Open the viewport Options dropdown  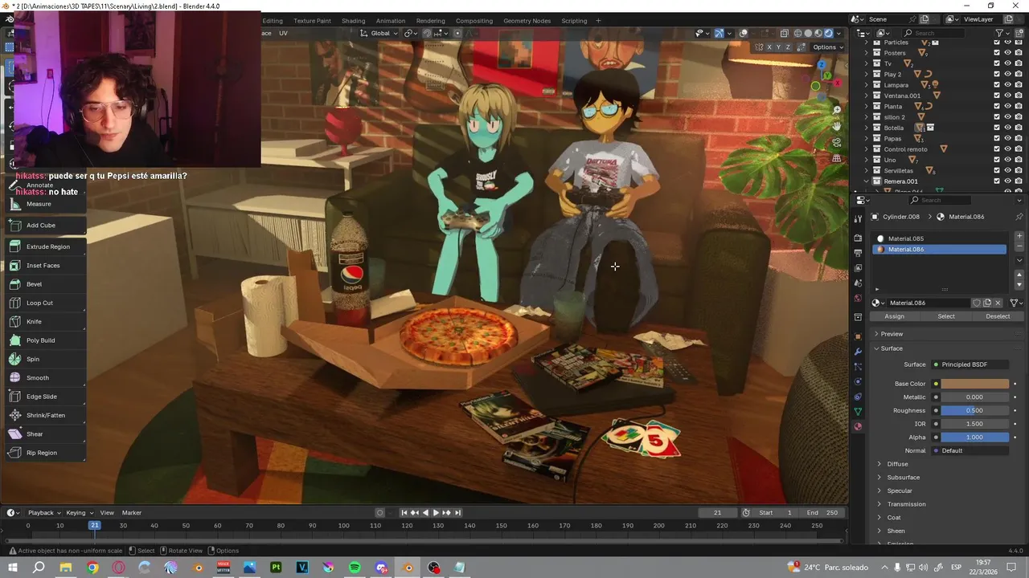coord(828,47)
